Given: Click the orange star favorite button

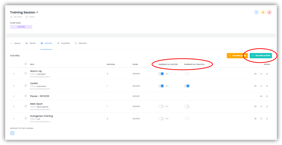Looking at the screenshot, I should [x=263, y=12].
